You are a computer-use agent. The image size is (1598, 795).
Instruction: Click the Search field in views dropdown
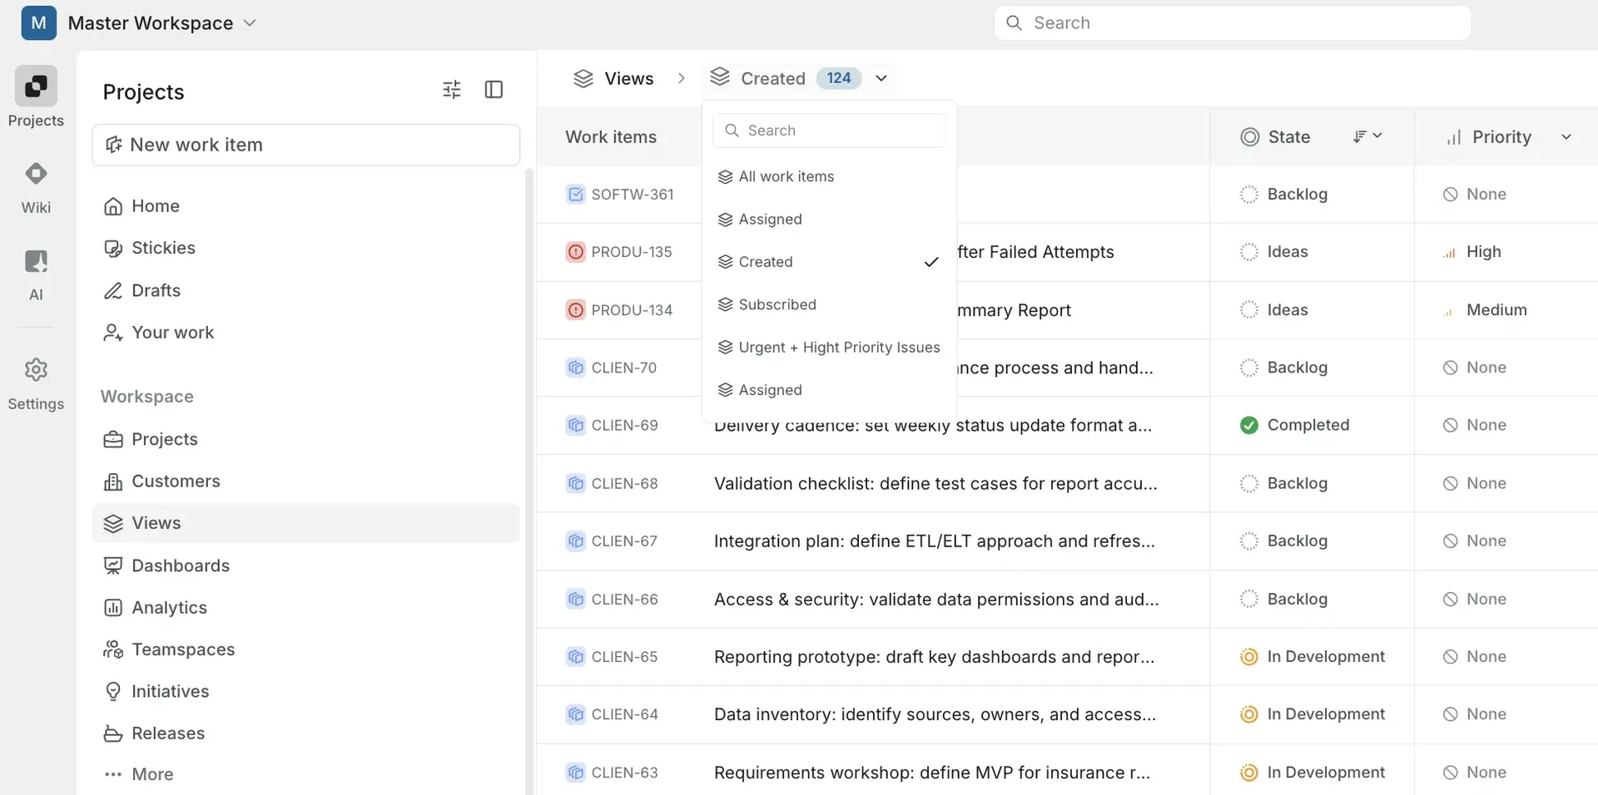[829, 131]
